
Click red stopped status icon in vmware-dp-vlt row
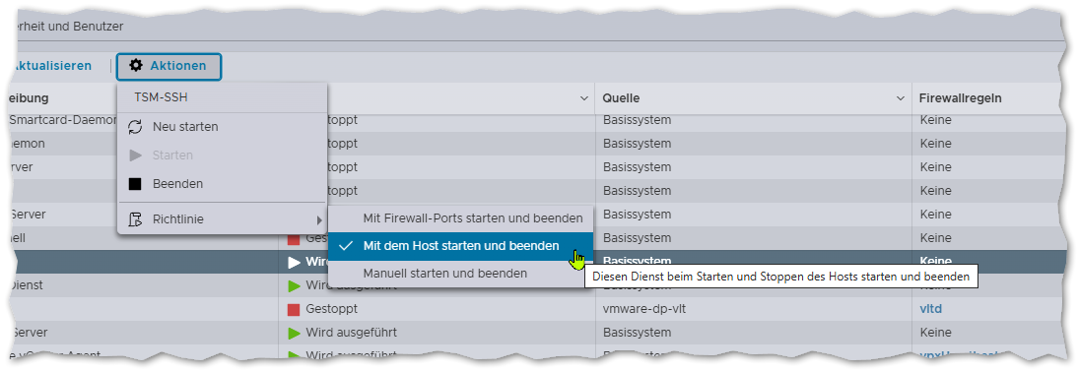click(294, 309)
